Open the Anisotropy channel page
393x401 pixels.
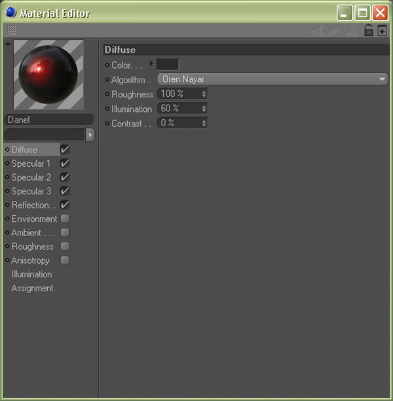31,260
